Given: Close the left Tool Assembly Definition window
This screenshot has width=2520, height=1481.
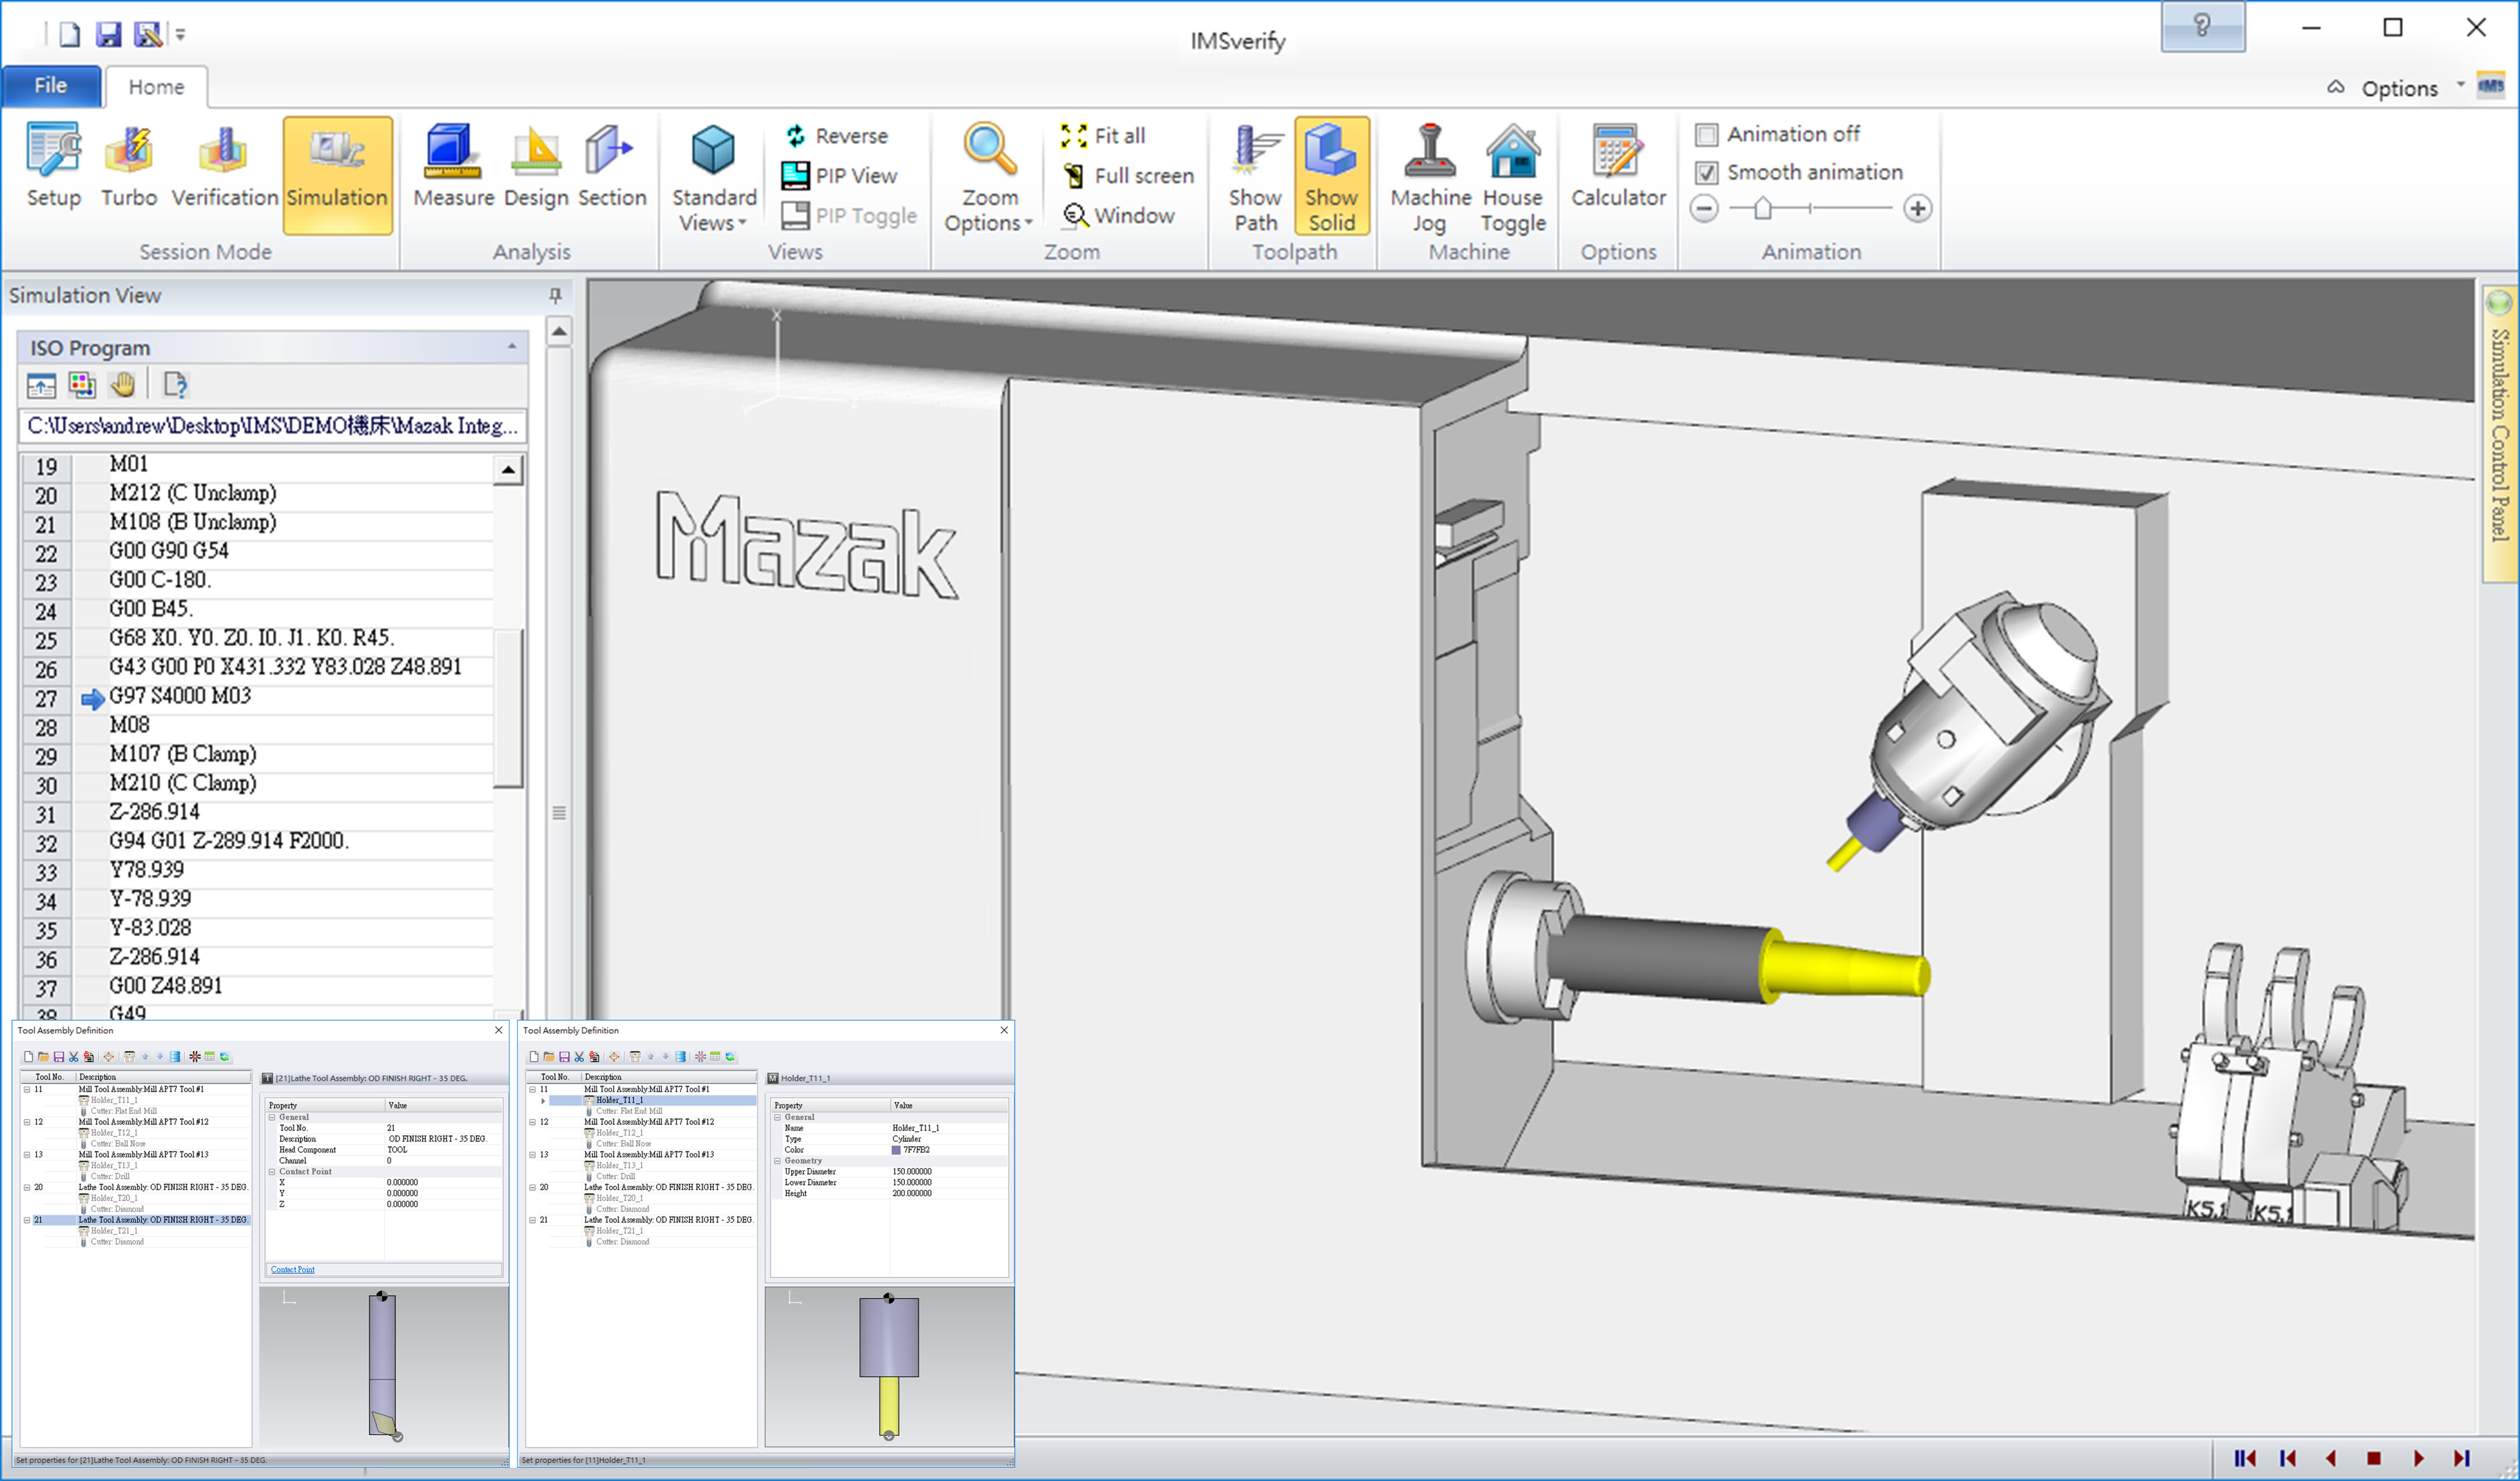Looking at the screenshot, I should (x=498, y=1030).
